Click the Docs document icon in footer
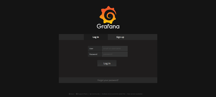 pos(70,94)
